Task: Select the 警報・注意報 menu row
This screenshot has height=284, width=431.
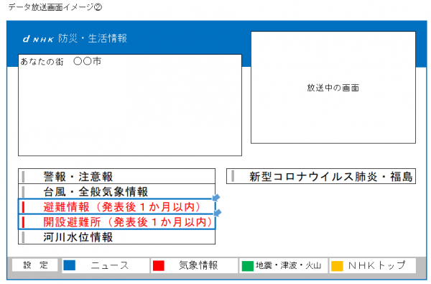Action: pos(116,176)
